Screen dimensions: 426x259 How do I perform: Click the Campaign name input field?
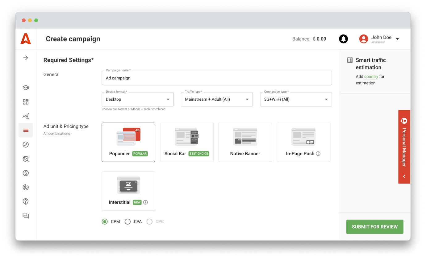216,78
